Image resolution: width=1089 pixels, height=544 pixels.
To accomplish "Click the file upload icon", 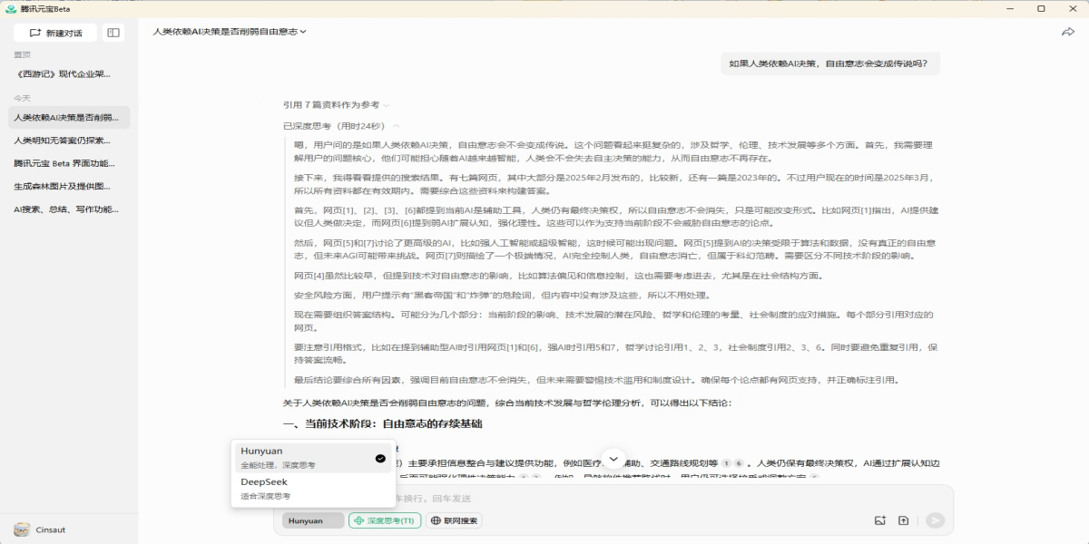I will (x=903, y=520).
